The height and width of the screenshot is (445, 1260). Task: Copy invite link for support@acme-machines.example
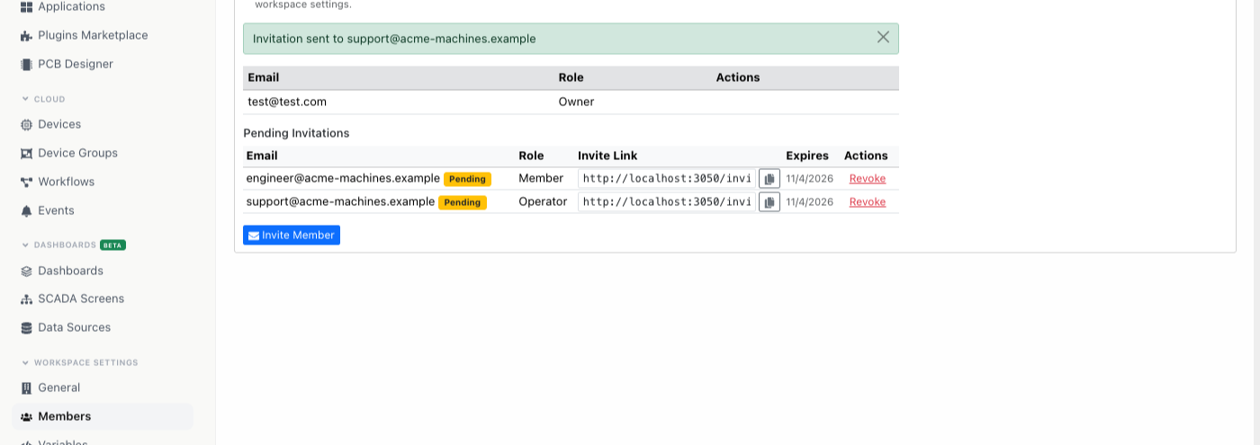point(769,202)
